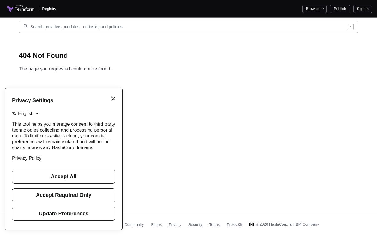Open the Terms footer link
The height and width of the screenshot is (235, 377).
214,225
